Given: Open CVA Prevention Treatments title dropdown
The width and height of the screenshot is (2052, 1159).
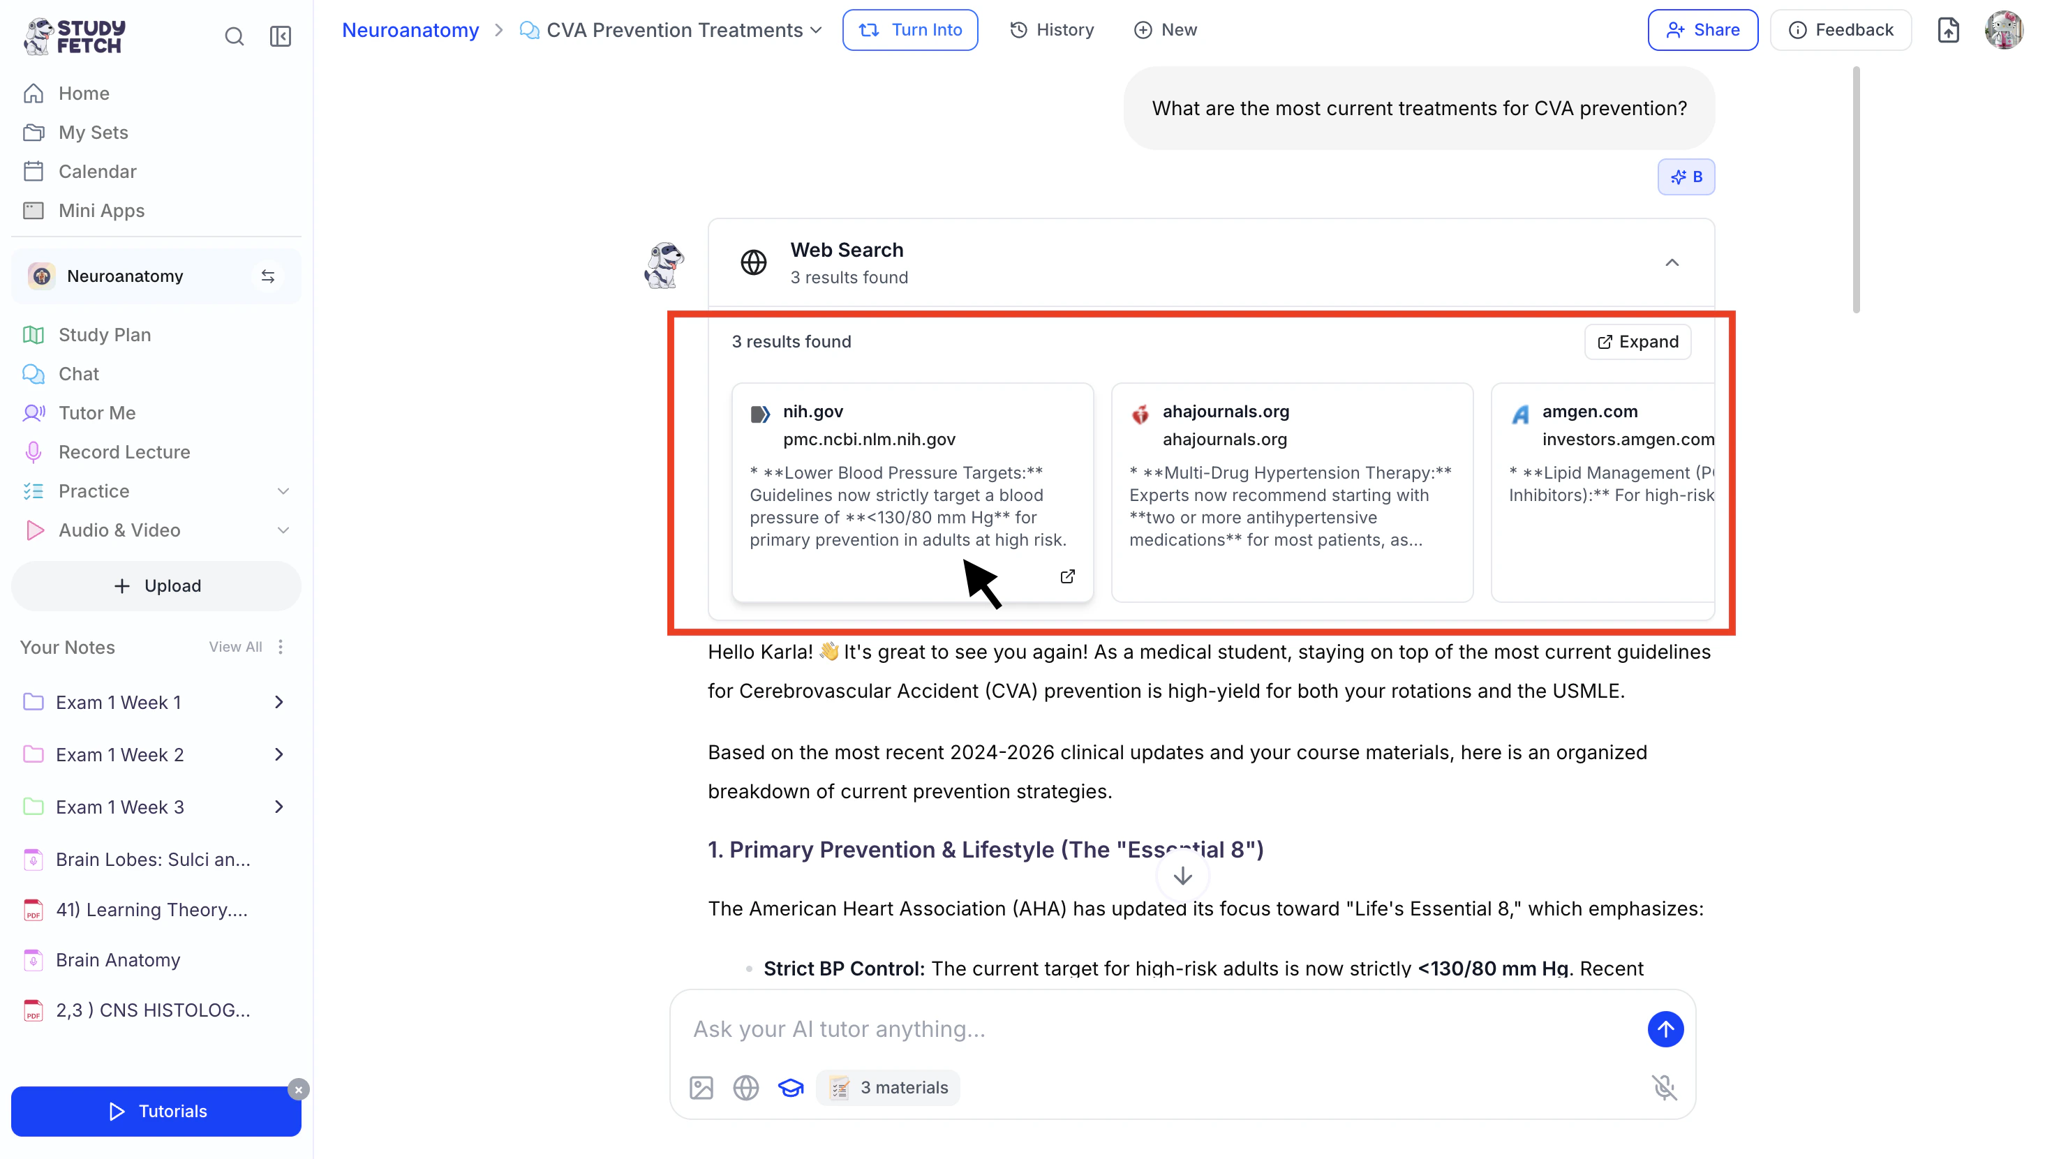Looking at the screenshot, I should click(816, 30).
